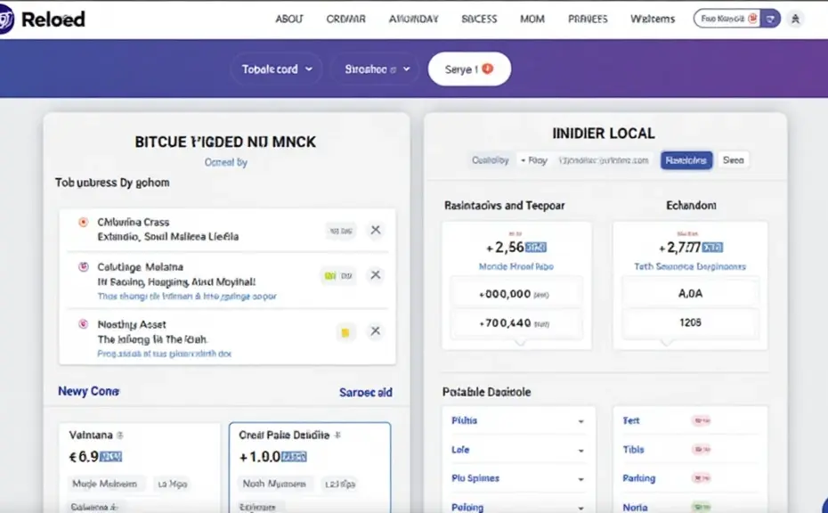Expand the Pithis dropdown row
828x513 pixels.
[516, 421]
